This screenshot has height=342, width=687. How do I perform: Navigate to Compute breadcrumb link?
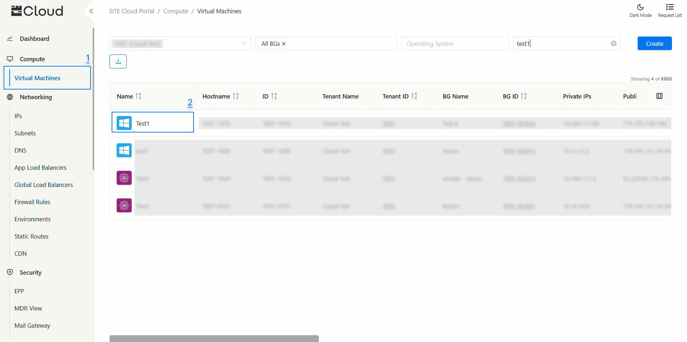(175, 11)
